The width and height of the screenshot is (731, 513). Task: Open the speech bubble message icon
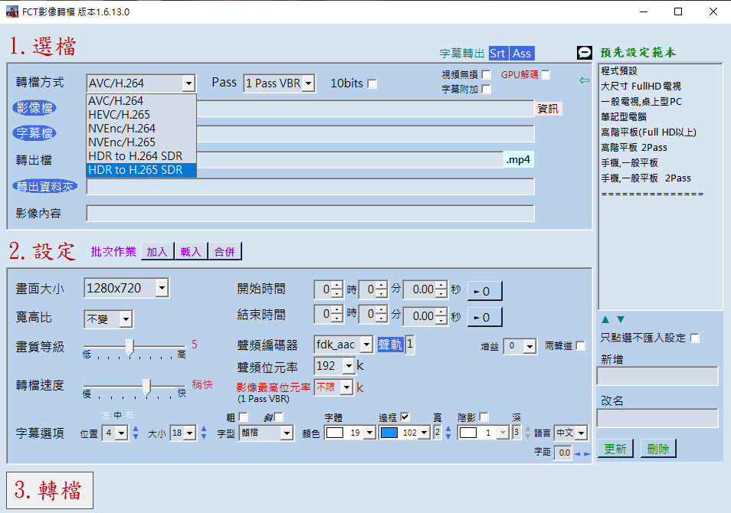(x=584, y=53)
